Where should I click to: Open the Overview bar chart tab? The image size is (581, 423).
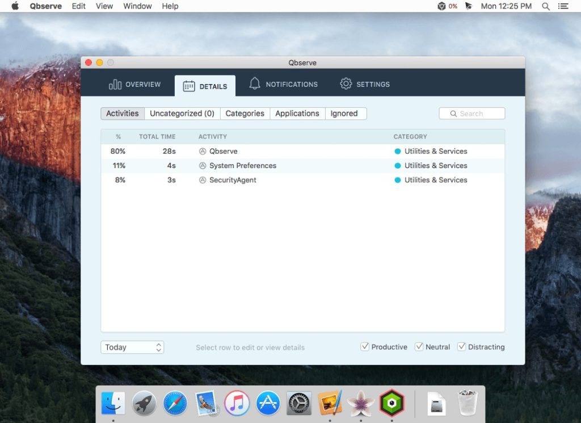(x=134, y=84)
